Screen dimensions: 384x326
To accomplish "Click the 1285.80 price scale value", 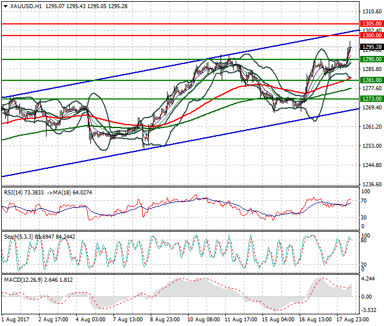I will [372, 69].
